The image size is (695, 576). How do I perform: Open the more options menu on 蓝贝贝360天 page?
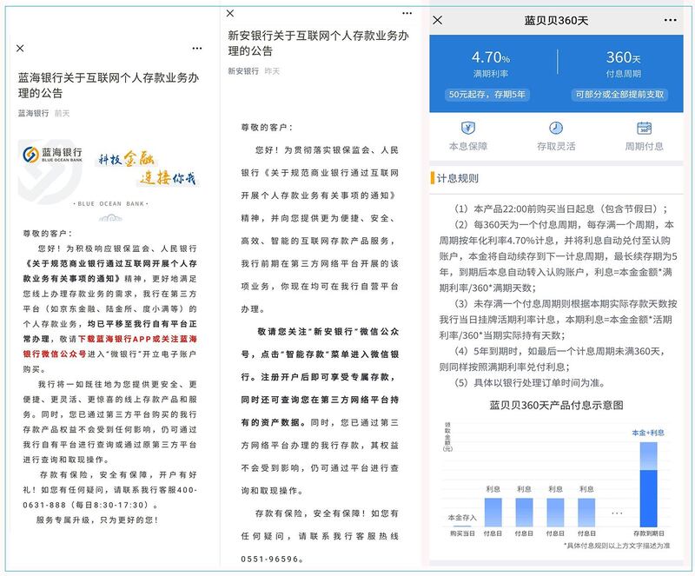click(x=671, y=20)
